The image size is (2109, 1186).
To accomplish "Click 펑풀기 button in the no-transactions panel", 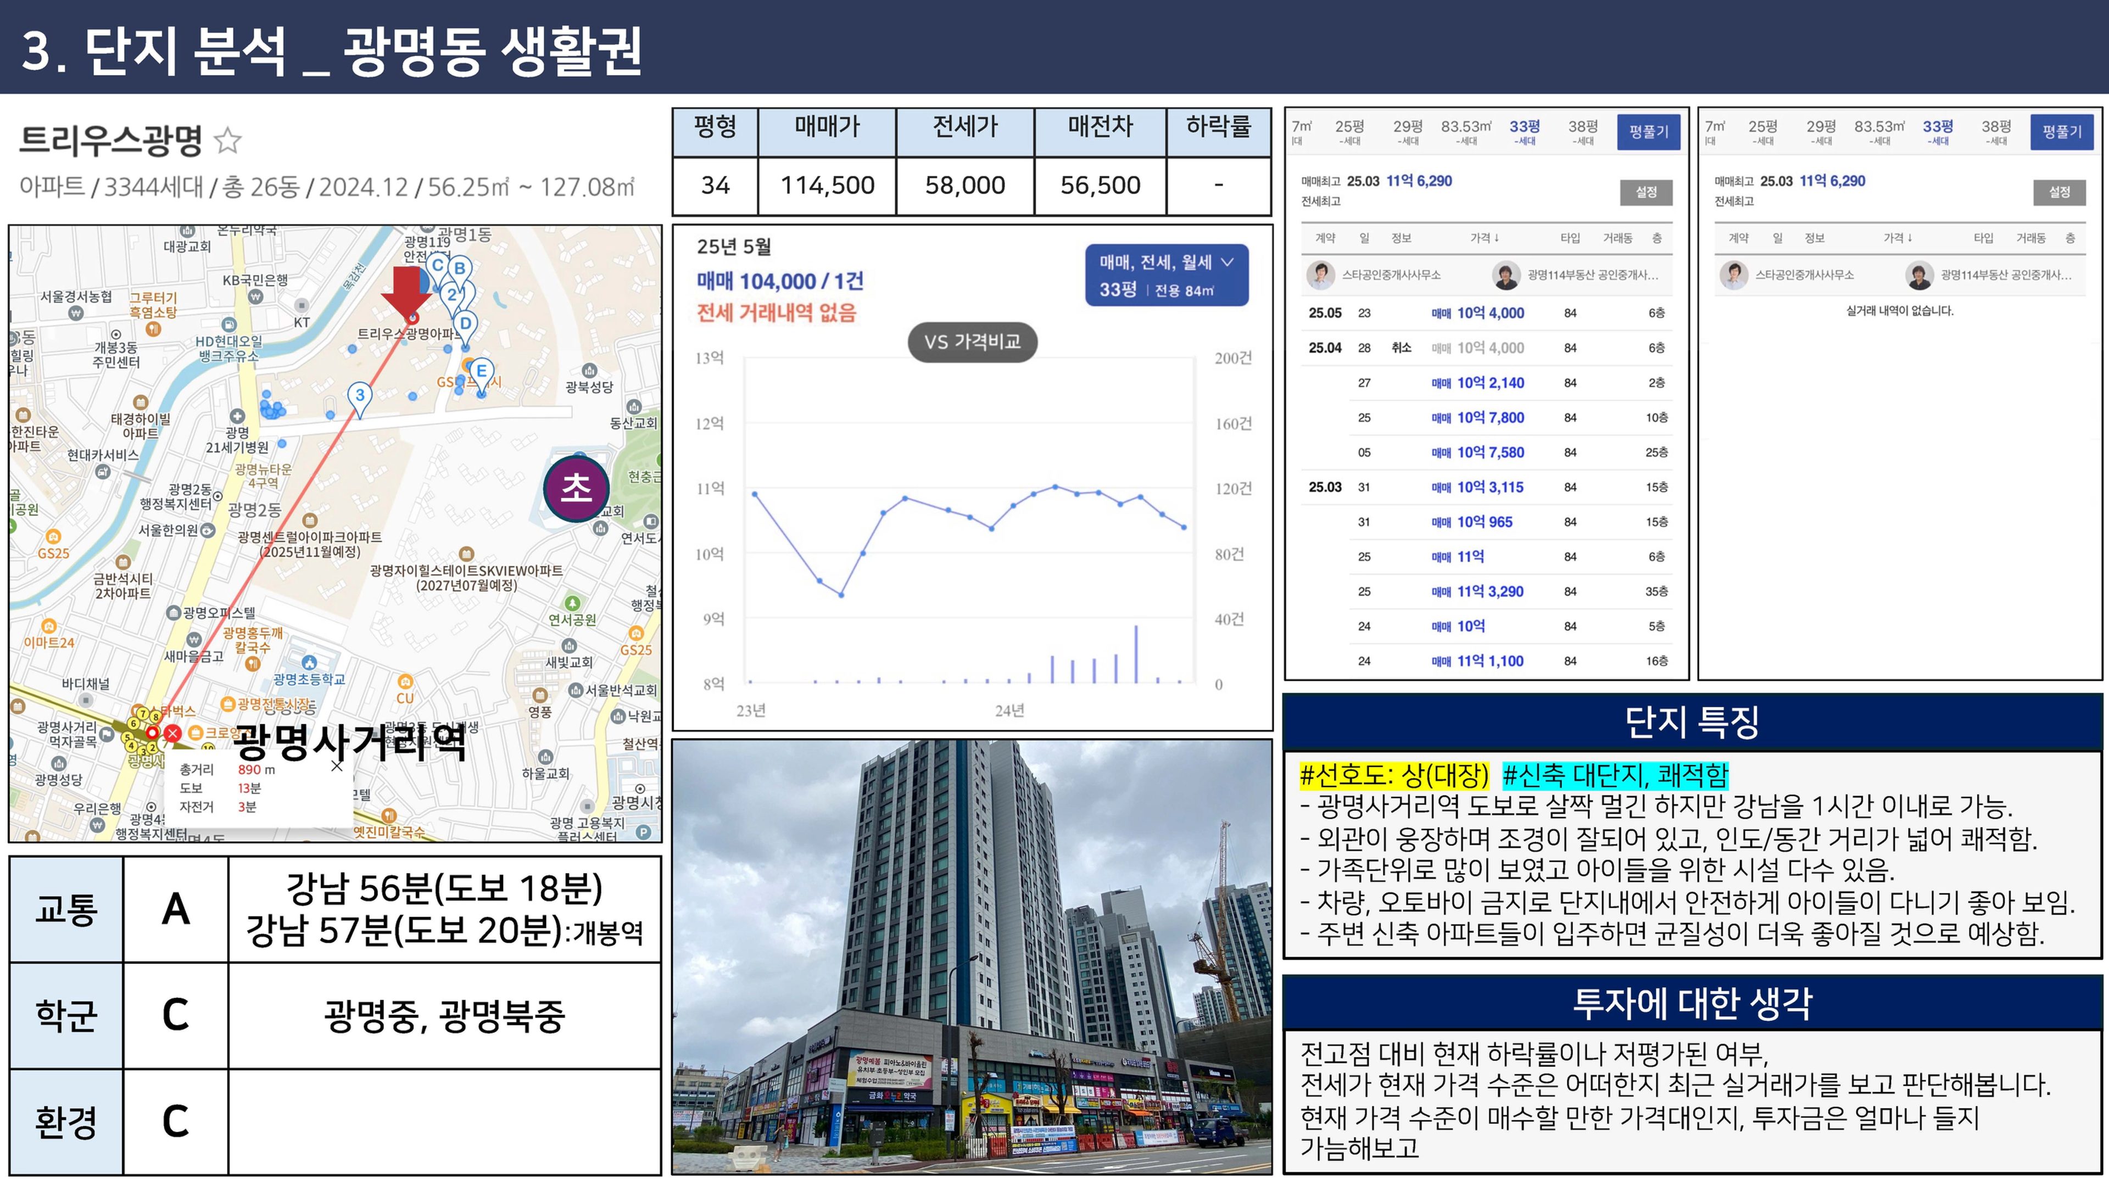I will coord(2062,132).
